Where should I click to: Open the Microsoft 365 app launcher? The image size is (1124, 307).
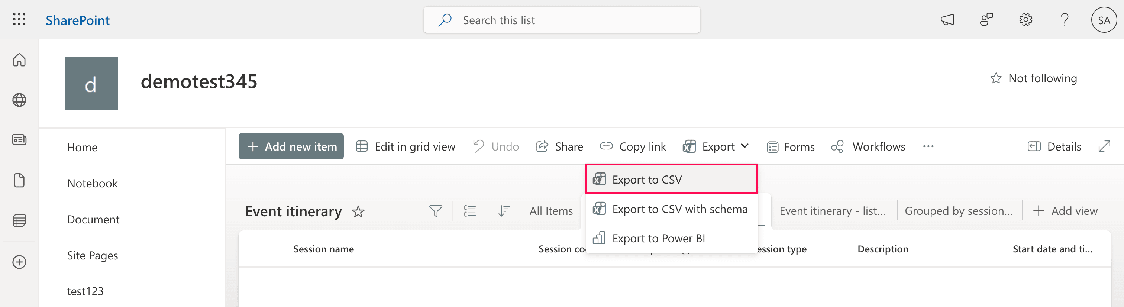tap(19, 20)
